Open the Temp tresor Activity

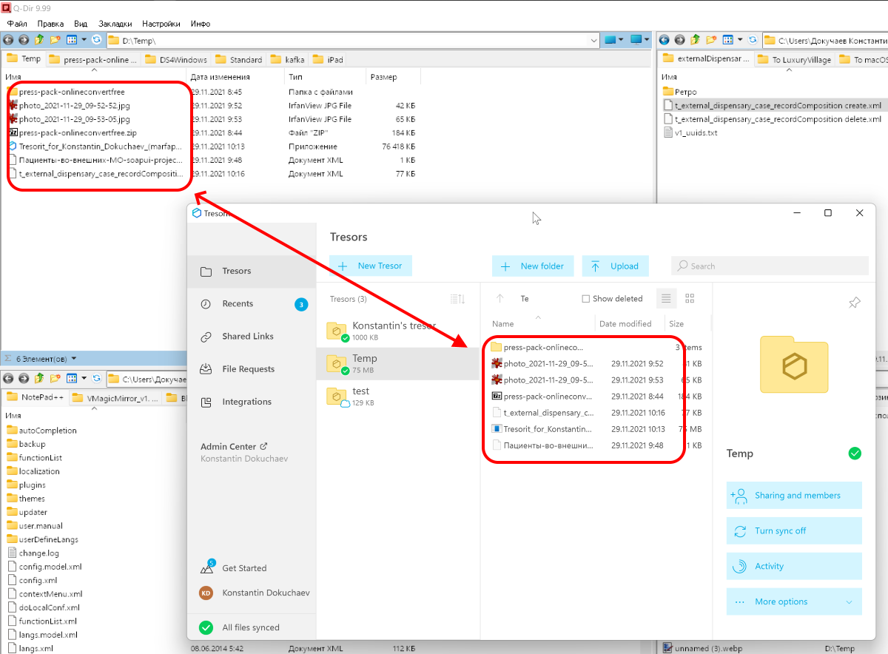[794, 567]
